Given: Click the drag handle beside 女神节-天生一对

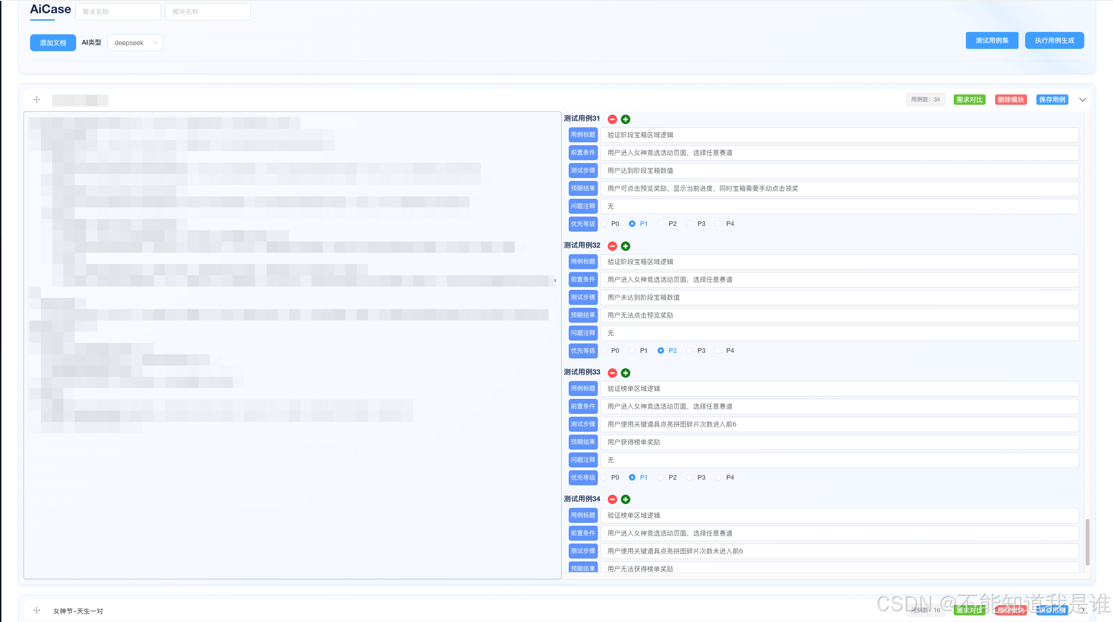Looking at the screenshot, I should [x=37, y=610].
